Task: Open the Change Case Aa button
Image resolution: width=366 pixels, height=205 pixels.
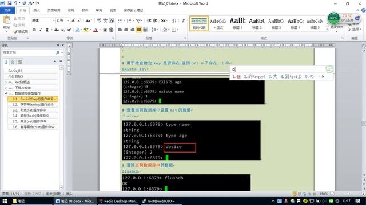Action: 89,20
